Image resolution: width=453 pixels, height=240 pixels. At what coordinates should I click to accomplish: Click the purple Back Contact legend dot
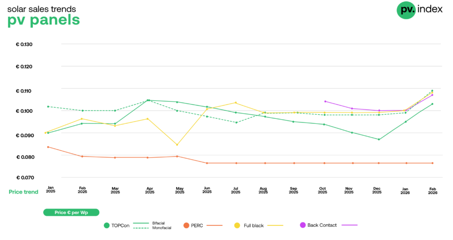pyautogui.click(x=303, y=225)
